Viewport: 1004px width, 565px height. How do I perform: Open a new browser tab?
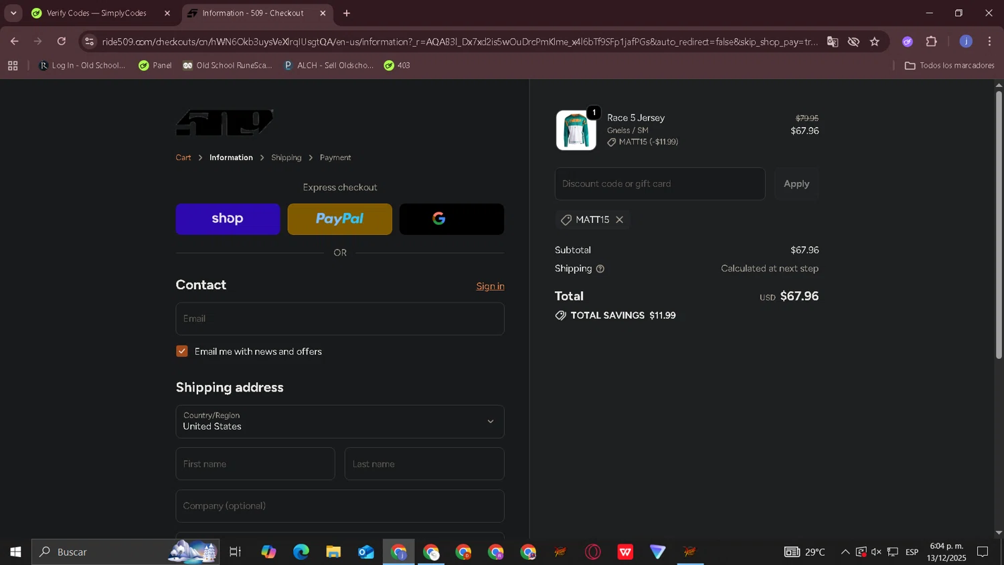click(347, 13)
